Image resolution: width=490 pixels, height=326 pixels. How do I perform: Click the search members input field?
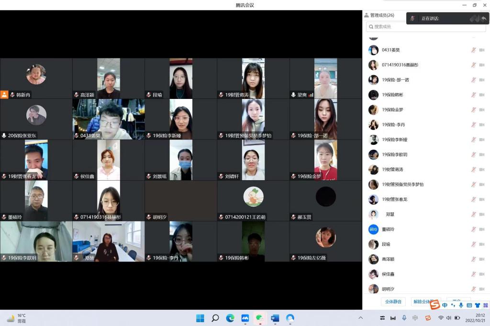426,27
